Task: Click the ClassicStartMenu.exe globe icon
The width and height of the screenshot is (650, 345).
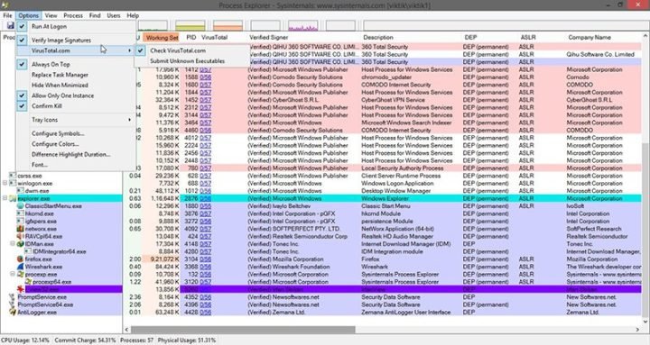Action: [x=20, y=206]
